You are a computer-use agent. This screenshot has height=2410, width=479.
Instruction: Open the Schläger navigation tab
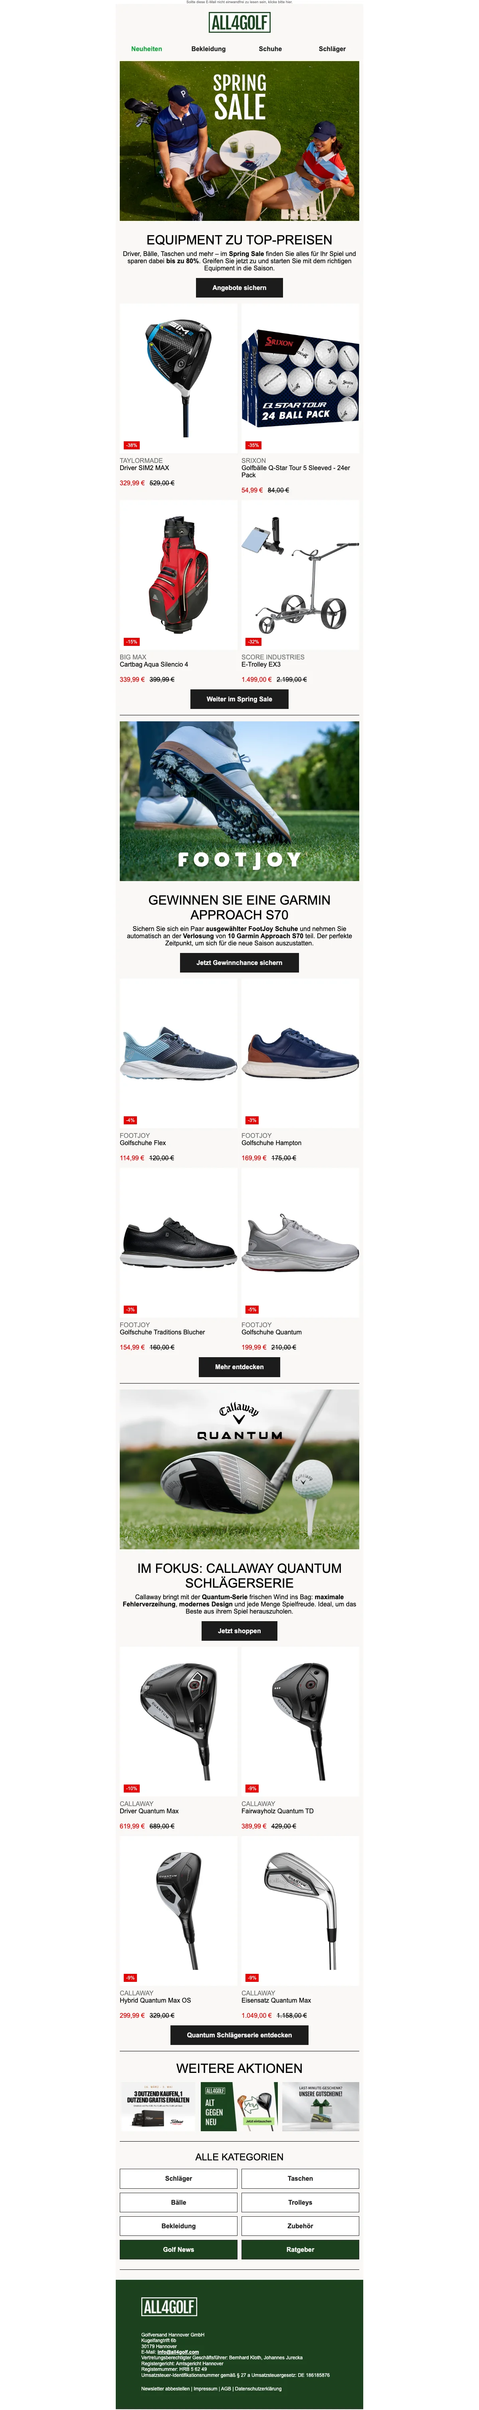332,49
